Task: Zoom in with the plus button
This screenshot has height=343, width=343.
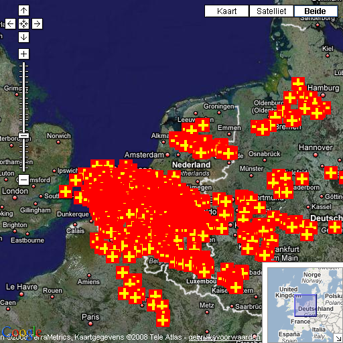Action: click(23, 54)
